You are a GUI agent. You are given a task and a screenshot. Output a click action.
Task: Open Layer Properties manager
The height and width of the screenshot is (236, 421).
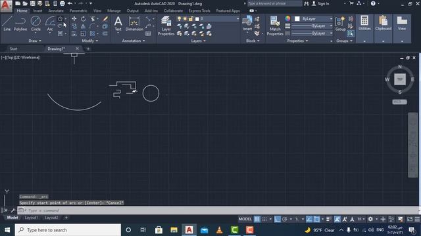click(166, 26)
